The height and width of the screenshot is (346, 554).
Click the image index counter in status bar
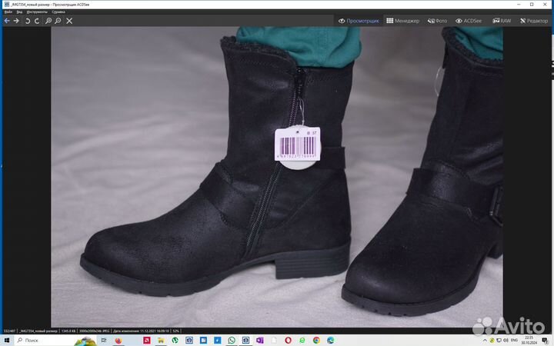[9, 331]
